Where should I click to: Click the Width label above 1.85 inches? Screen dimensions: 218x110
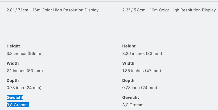(128, 63)
